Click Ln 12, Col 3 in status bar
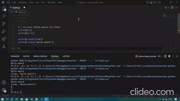The width and height of the screenshot is (180, 101). tap(117, 96)
